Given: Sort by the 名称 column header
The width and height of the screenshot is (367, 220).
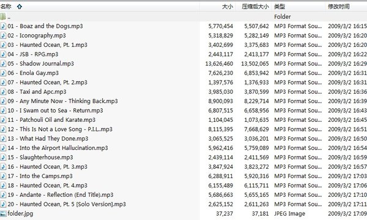Looking at the screenshot, I should (x=6, y=7).
